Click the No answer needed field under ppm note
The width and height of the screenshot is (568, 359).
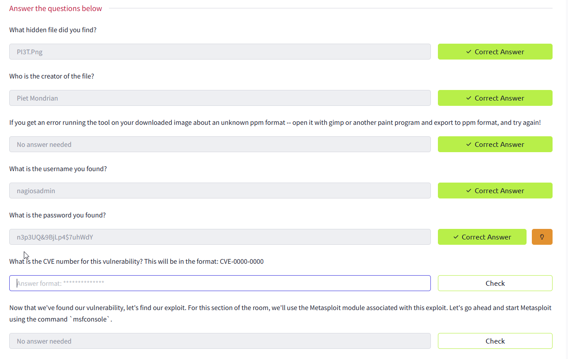click(220, 144)
